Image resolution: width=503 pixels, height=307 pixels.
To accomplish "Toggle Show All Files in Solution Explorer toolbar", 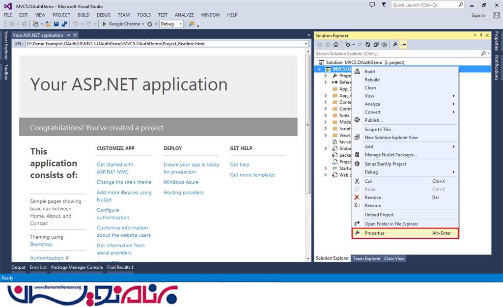I will (383, 45).
